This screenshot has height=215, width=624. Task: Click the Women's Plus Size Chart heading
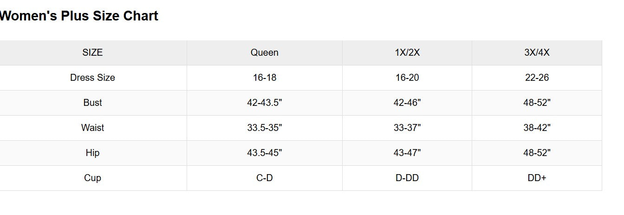79,16
